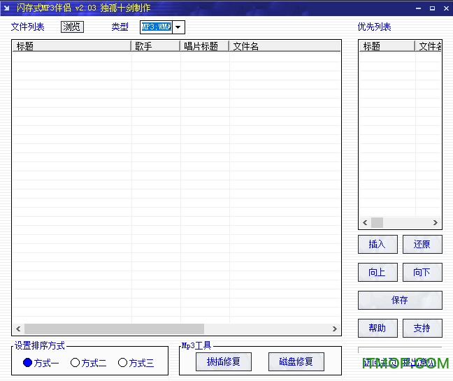Open 帮助 help
453x381 pixels.
(377, 328)
